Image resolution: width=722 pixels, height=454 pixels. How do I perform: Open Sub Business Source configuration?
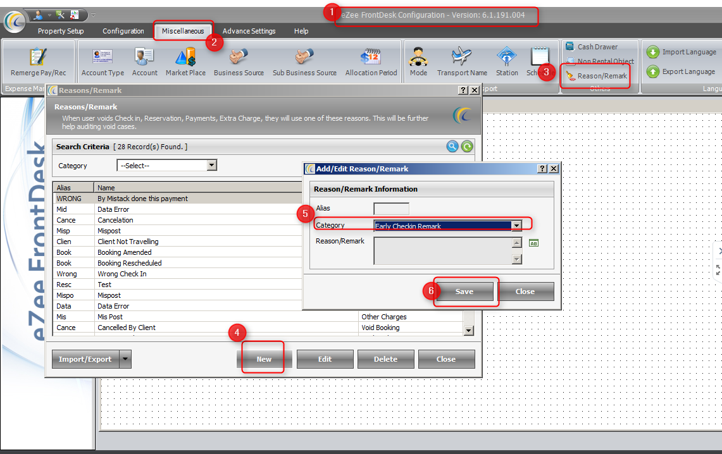pos(304,61)
